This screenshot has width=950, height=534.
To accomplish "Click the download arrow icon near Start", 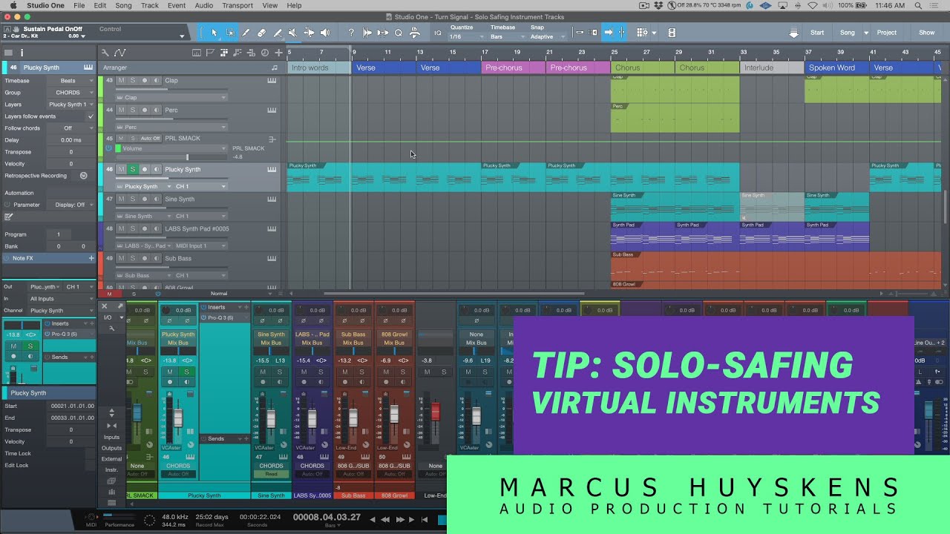I will [793, 33].
